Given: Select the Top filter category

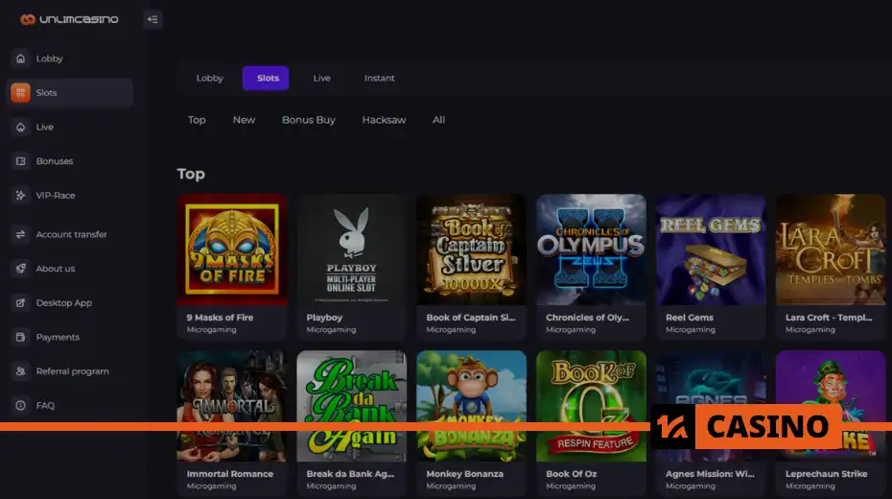Looking at the screenshot, I should tap(197, 120).
